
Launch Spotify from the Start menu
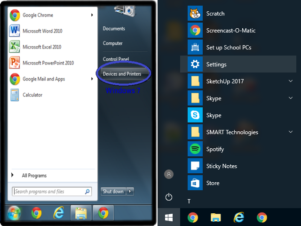coord(214,149)
